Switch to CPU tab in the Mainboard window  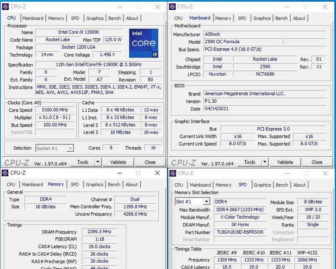178,18
